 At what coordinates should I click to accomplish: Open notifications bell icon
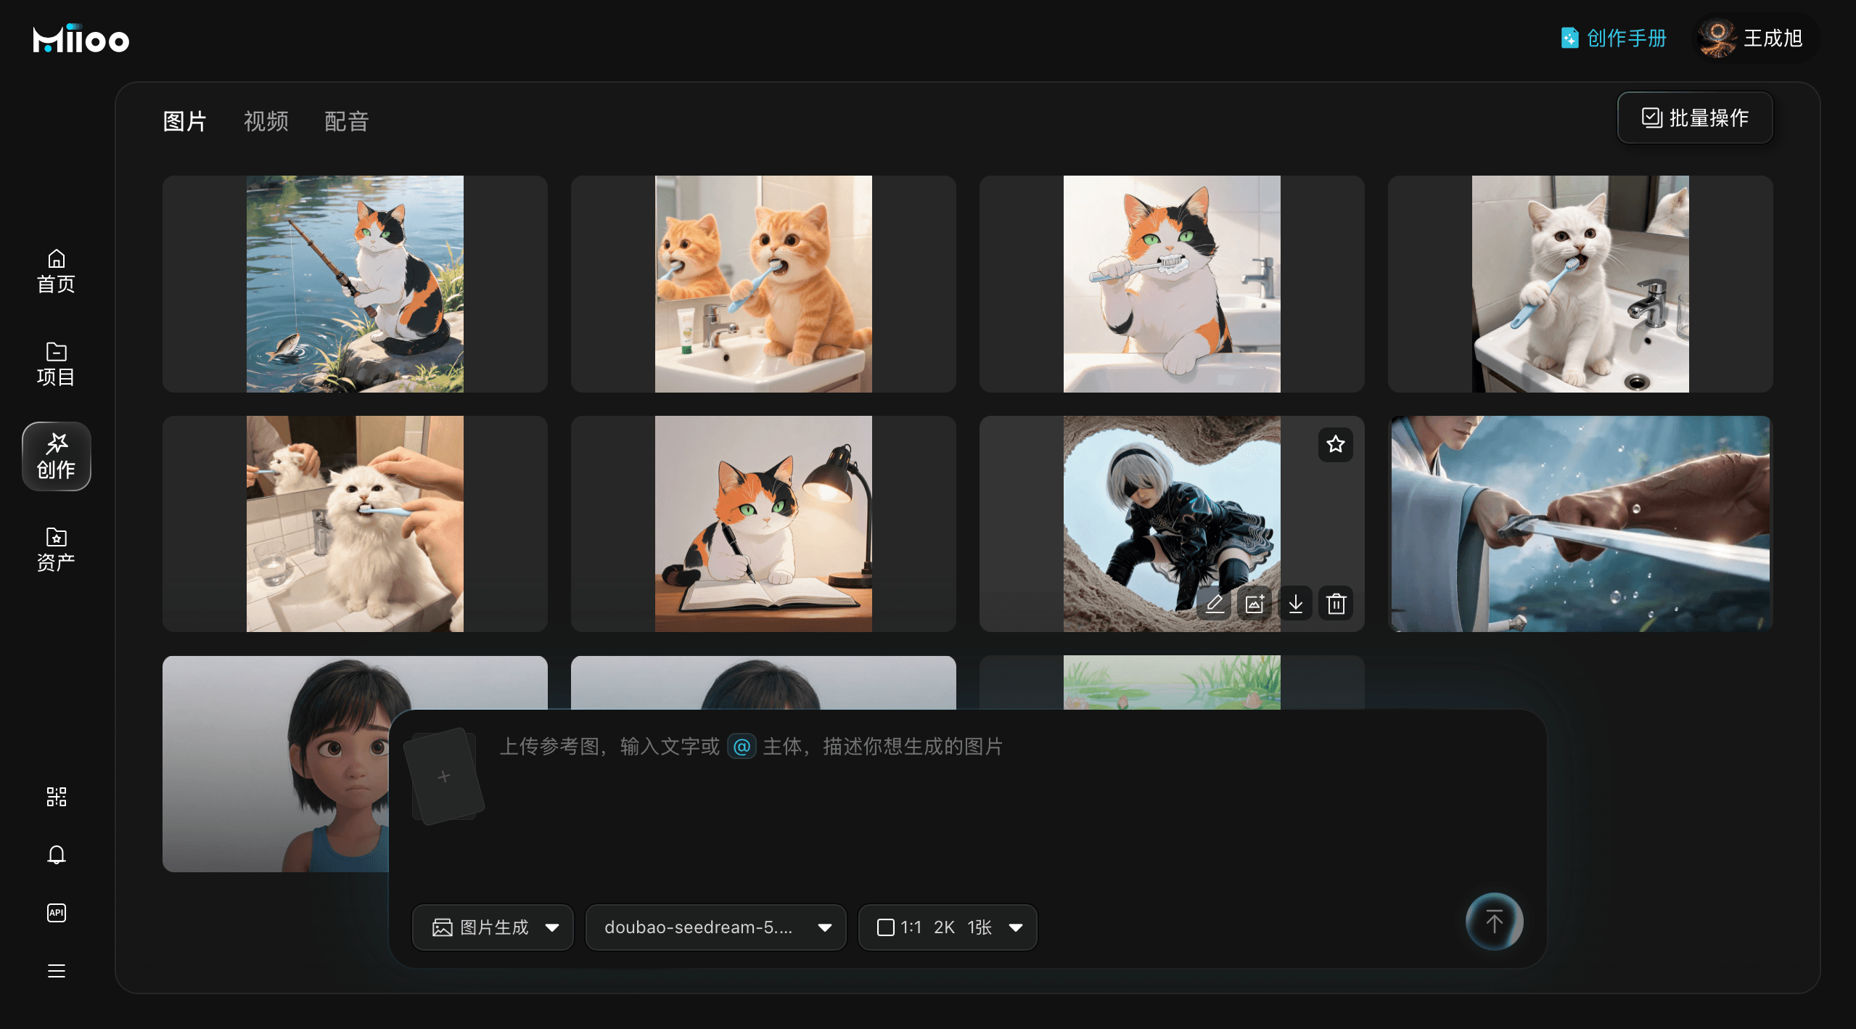click(56, 855)
